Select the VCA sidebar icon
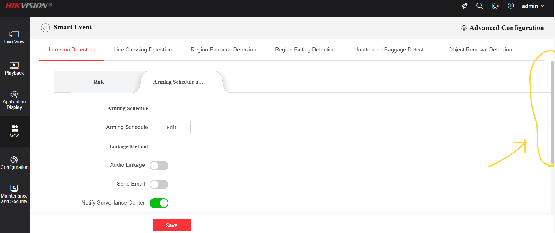 tap(15, 131)
